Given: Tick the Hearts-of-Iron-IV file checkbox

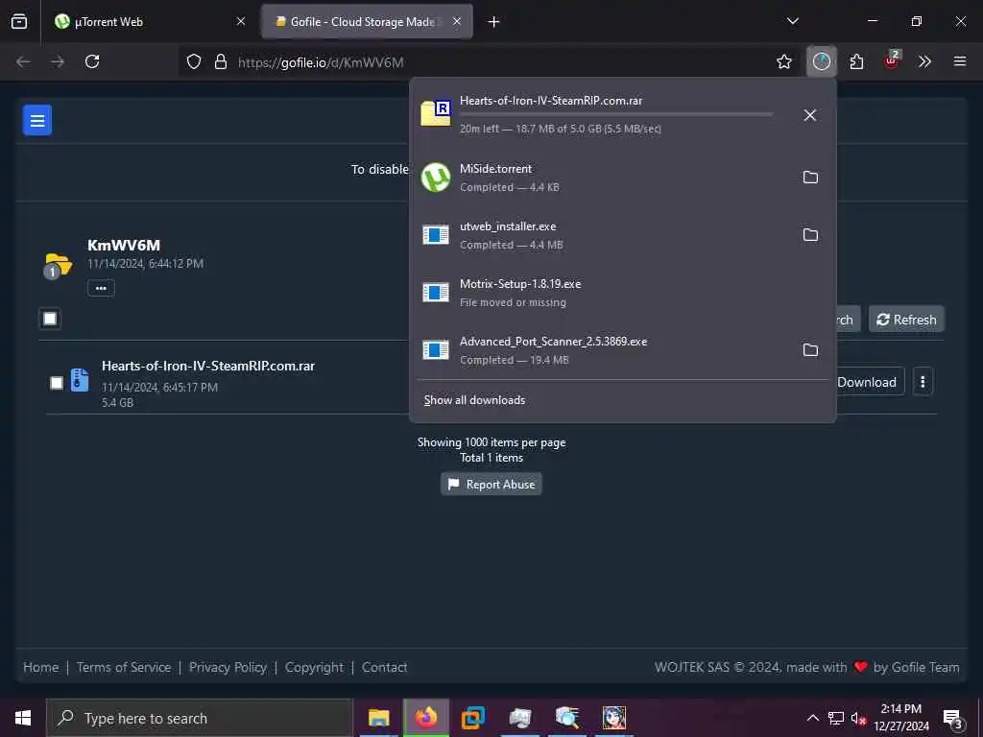Looking at the screenshot, I should coord(57,383).
